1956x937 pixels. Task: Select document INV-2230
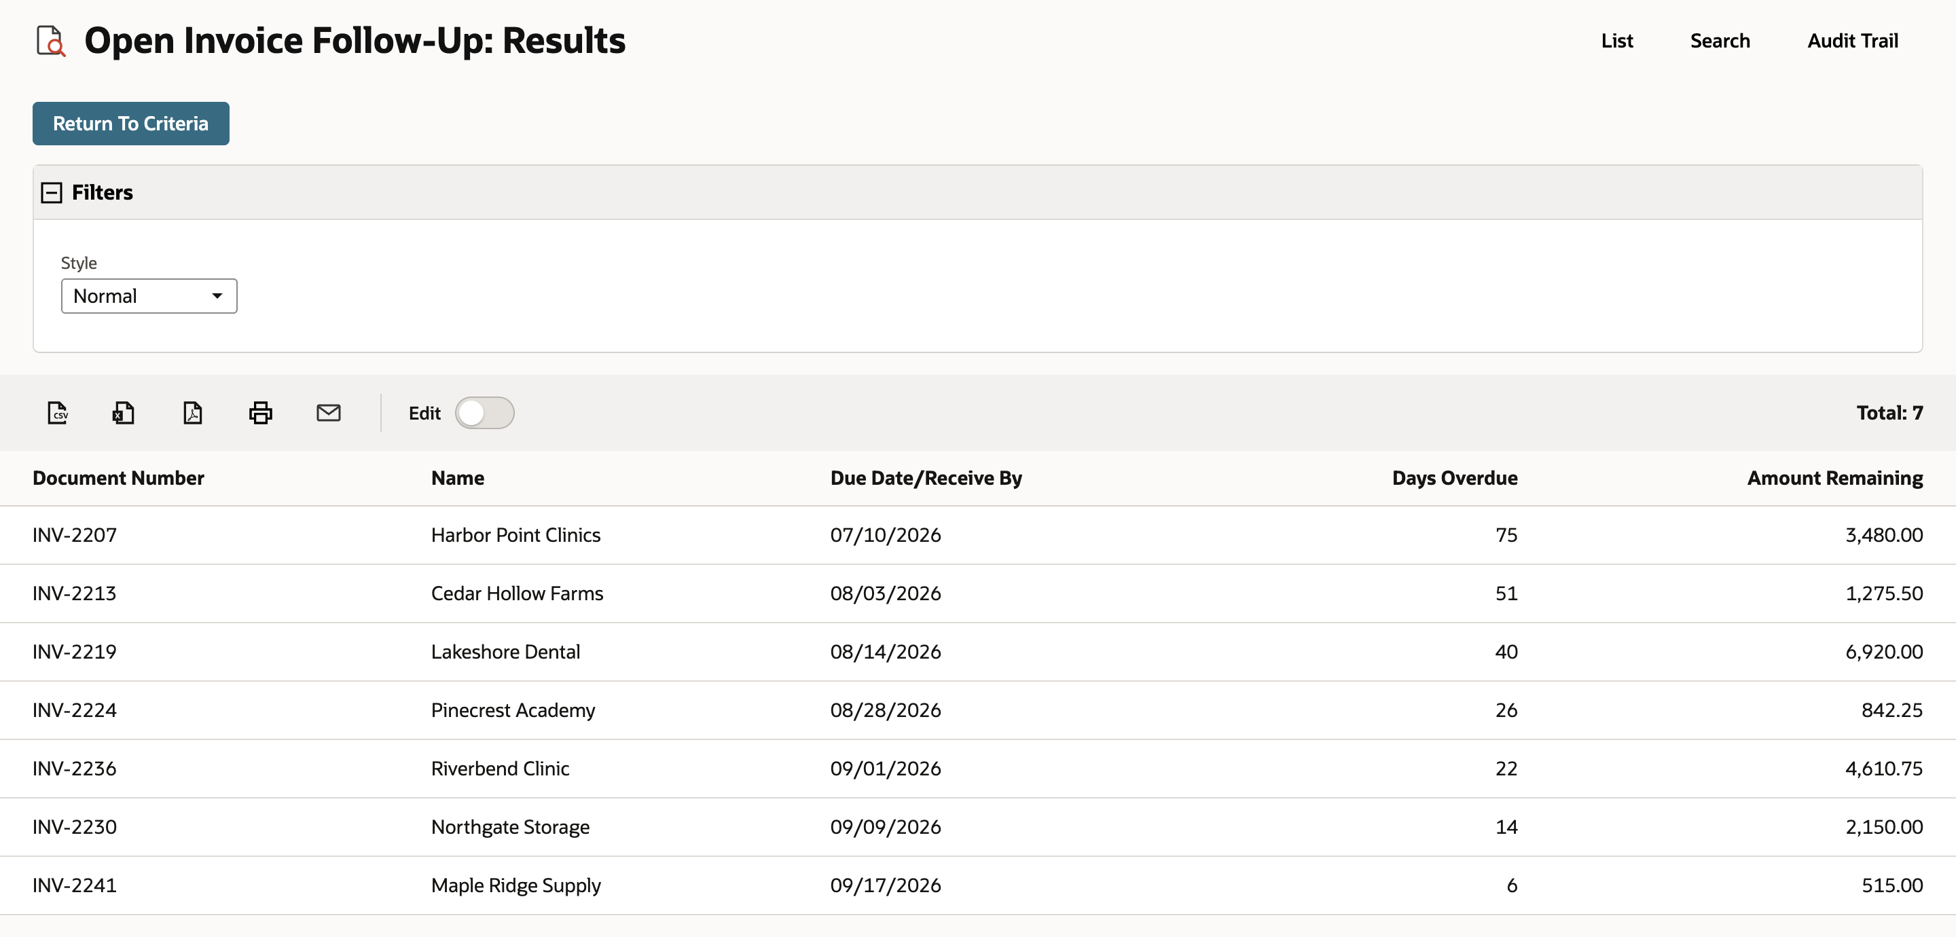click(x=75, y=826)
